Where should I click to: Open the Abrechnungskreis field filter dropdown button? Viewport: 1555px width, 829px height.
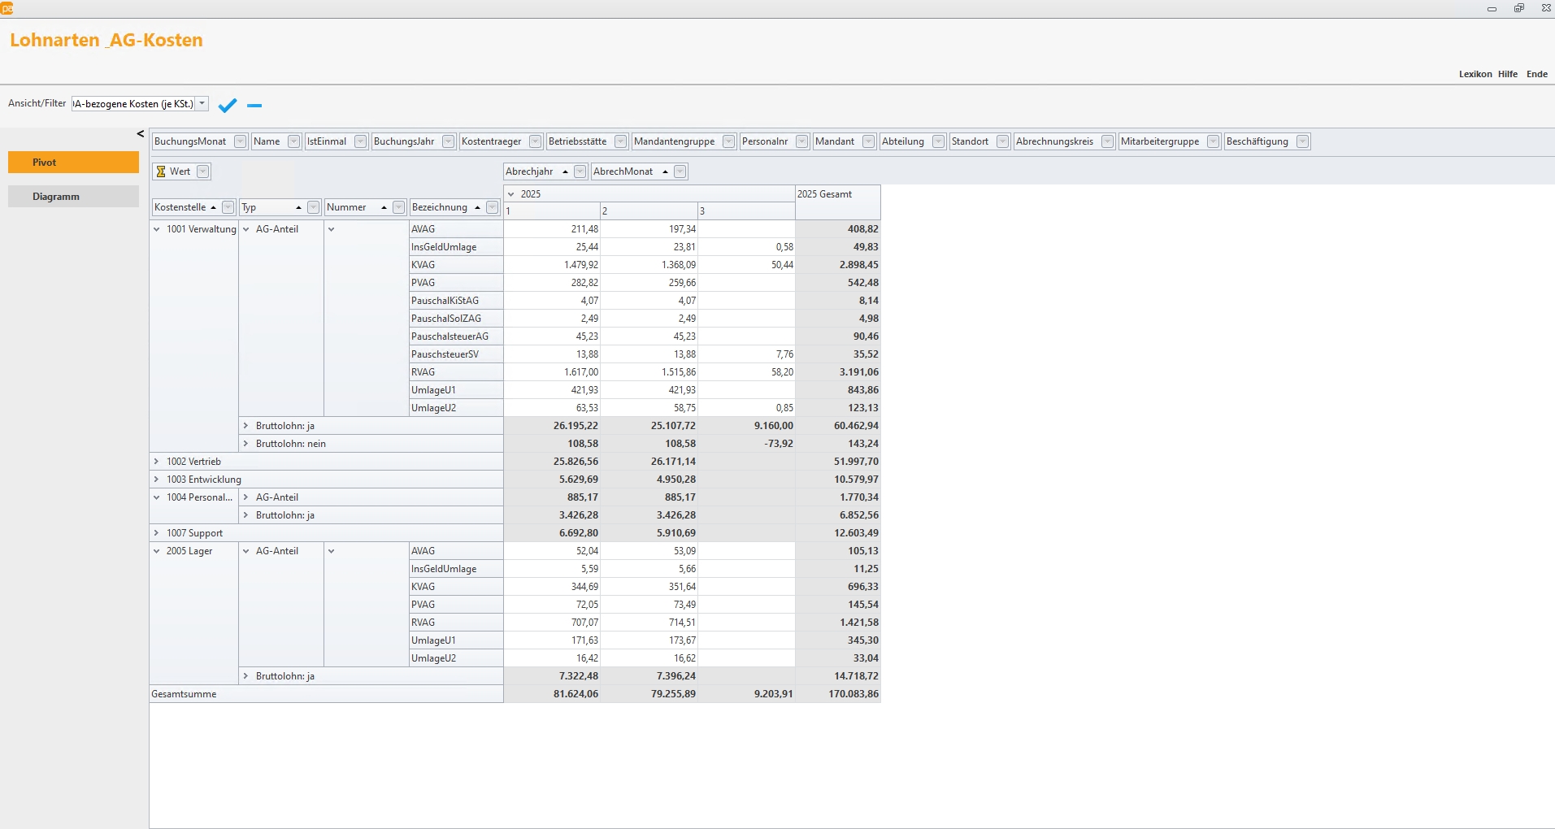point(1107,141)
